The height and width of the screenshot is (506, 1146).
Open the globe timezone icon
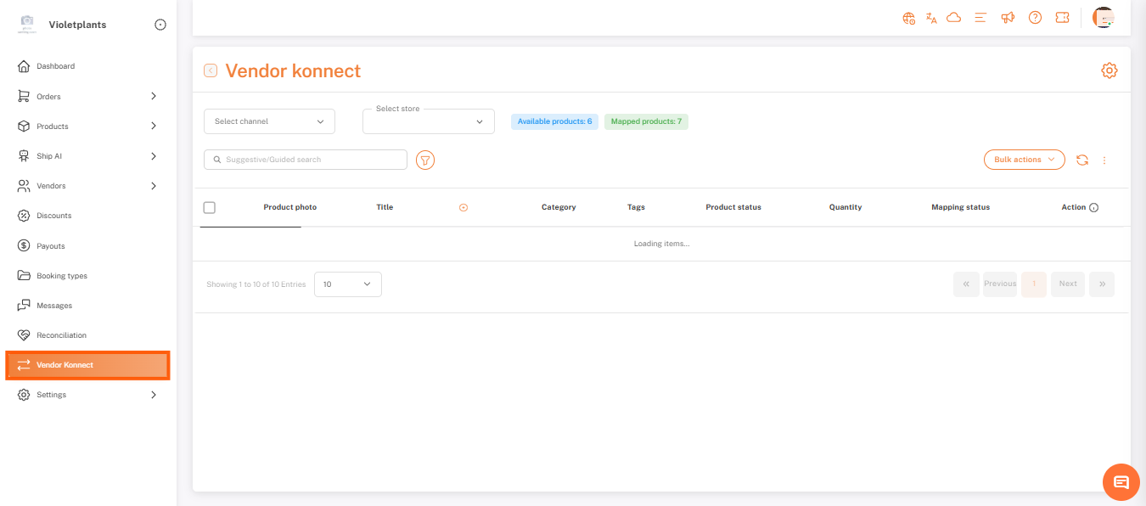coord(908,18)
